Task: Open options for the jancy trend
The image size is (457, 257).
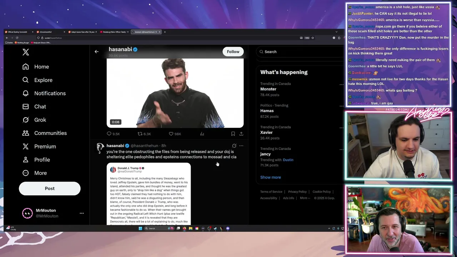Action: pos(341,150)
